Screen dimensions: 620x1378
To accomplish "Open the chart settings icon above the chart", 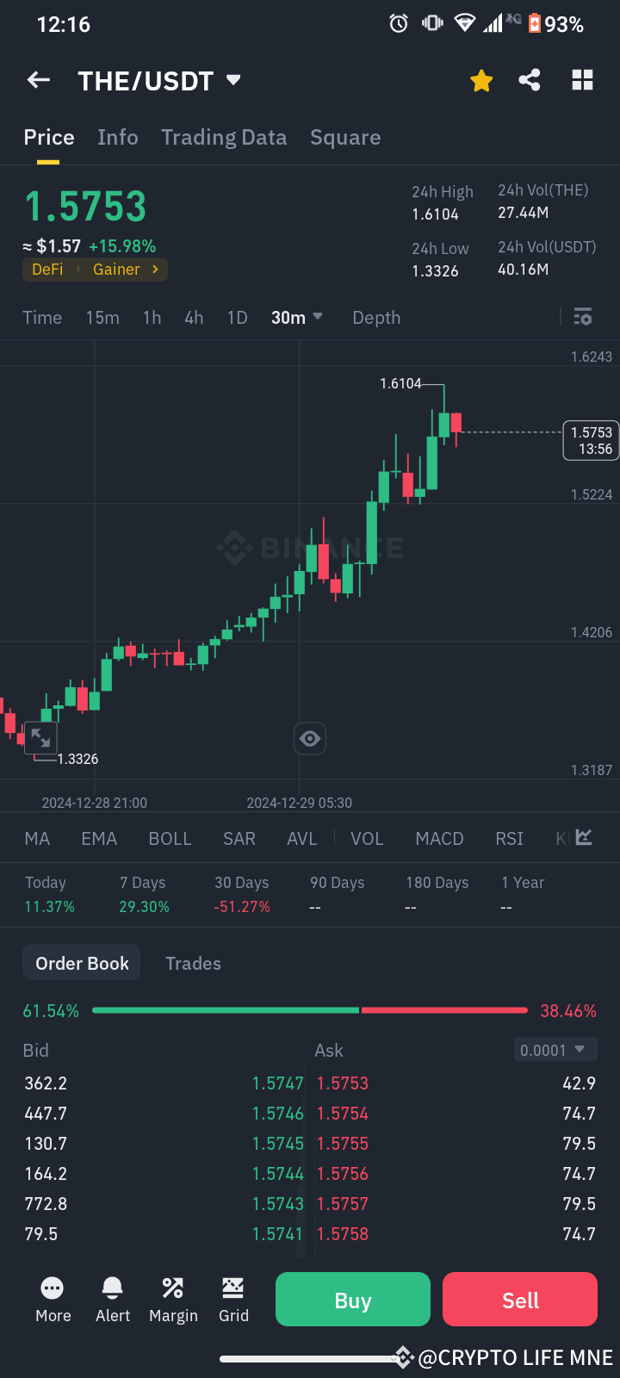I will (x=583, y=317).
